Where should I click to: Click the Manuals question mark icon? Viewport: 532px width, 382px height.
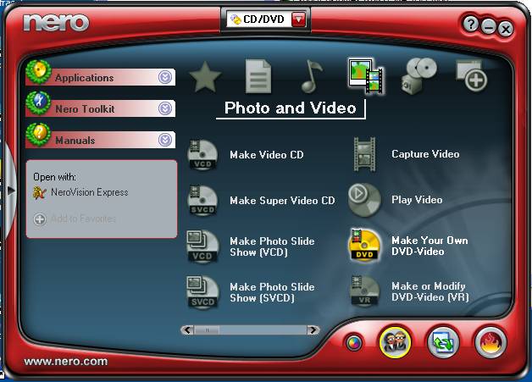38,135
